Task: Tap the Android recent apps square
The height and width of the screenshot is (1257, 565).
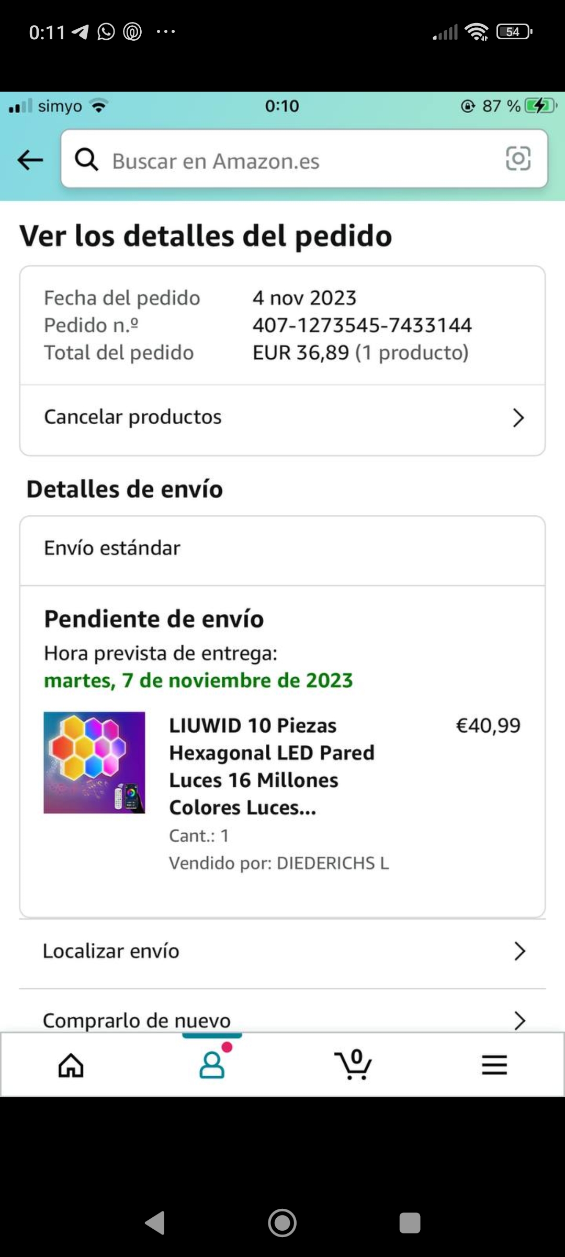Action: (x=410, y=1223)
